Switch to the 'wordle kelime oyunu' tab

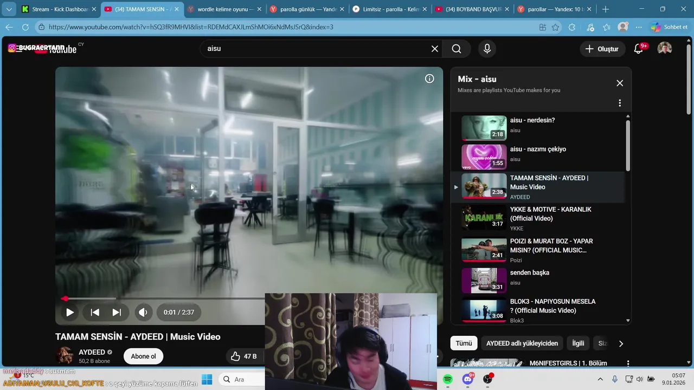[x=224, y=9]
